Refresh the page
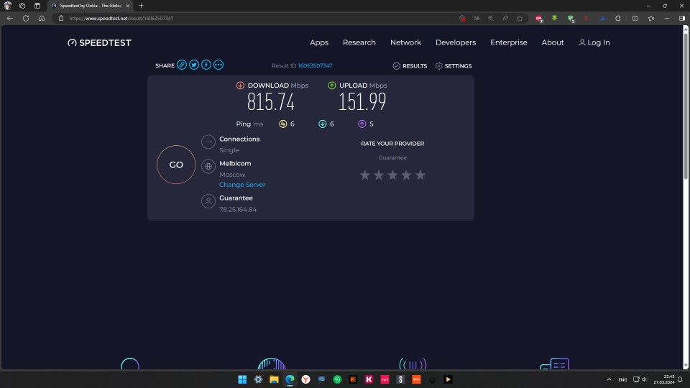 click(26, 19)
